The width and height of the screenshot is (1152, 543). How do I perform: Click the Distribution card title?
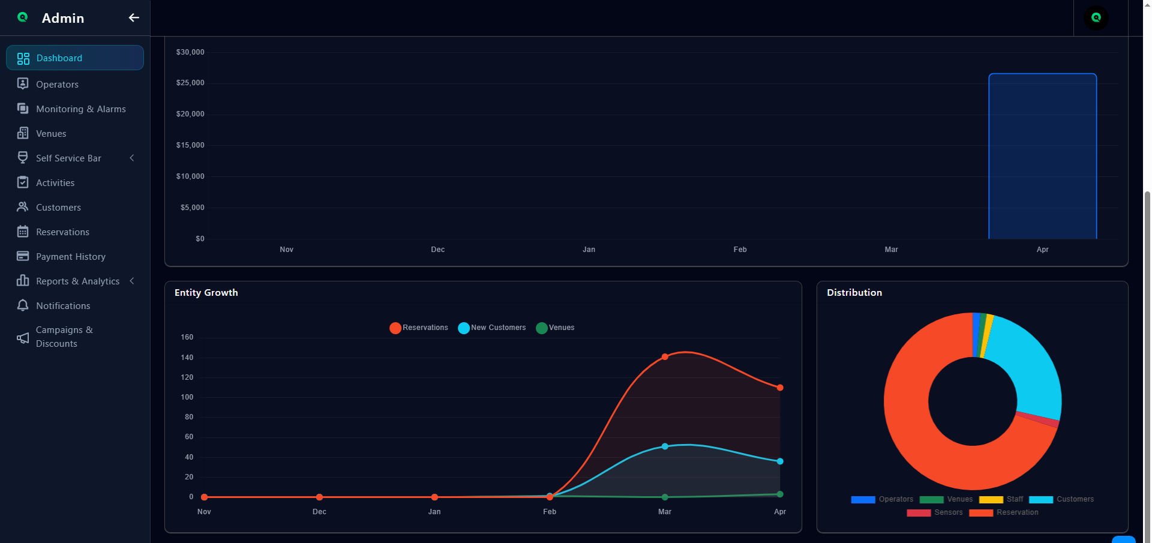[854, 293]
